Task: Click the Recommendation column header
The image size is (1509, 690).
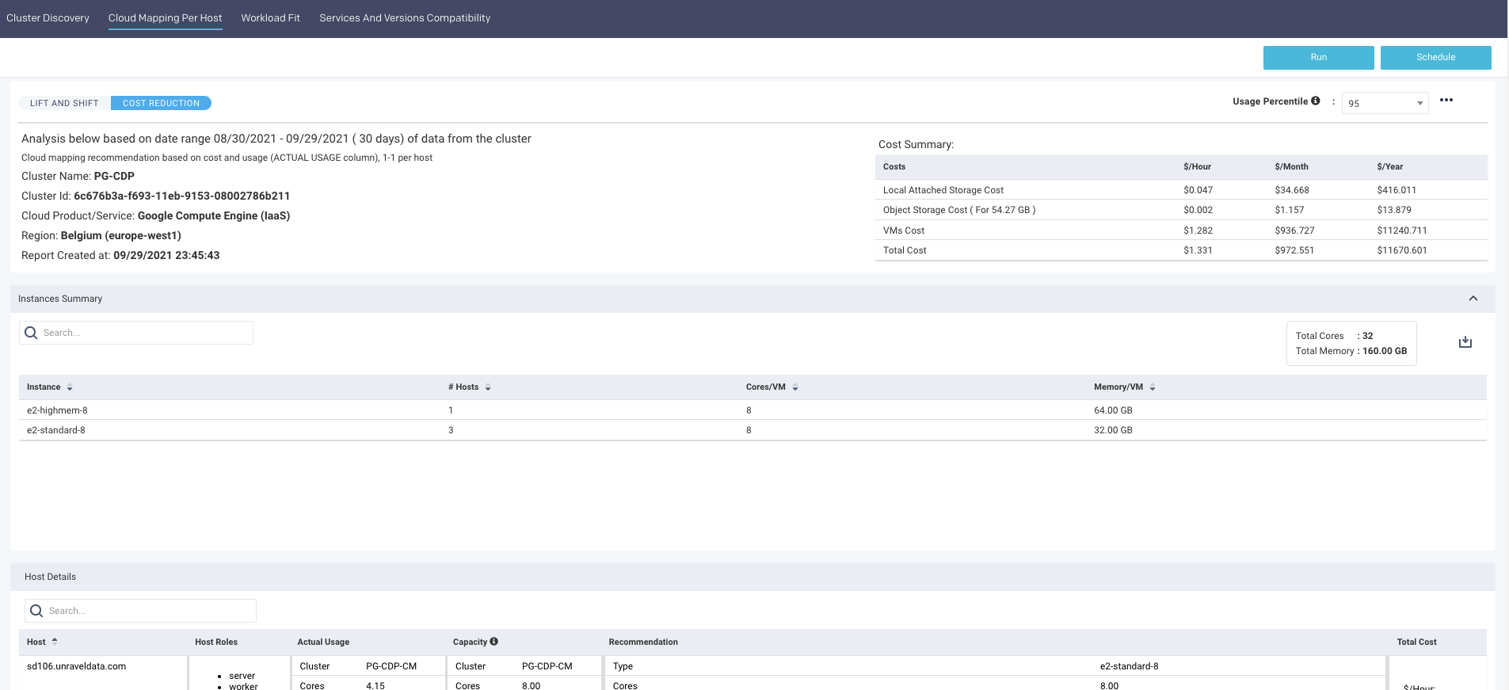Action: click(x=643, y=642)
